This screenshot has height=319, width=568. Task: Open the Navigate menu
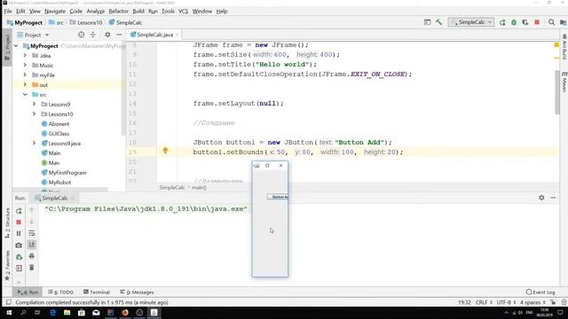[x=55, y=12]
